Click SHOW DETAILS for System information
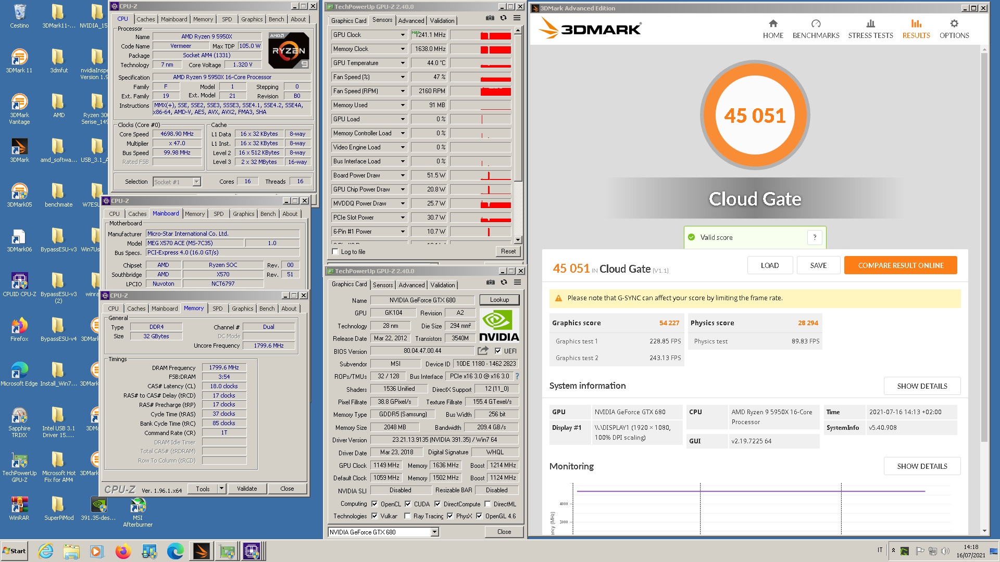The height and width of the screenshot is (562, 1000). point(922,386)
